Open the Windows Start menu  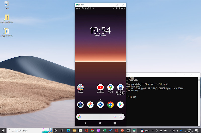click(x=4, y=130)
